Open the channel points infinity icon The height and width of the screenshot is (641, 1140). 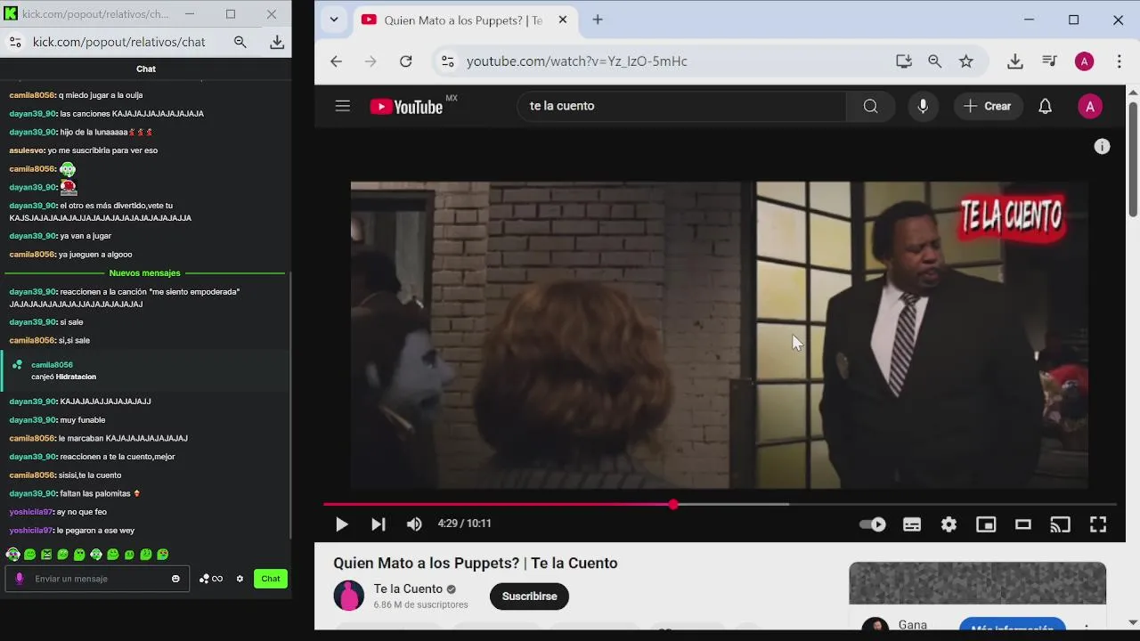(211, 579)
